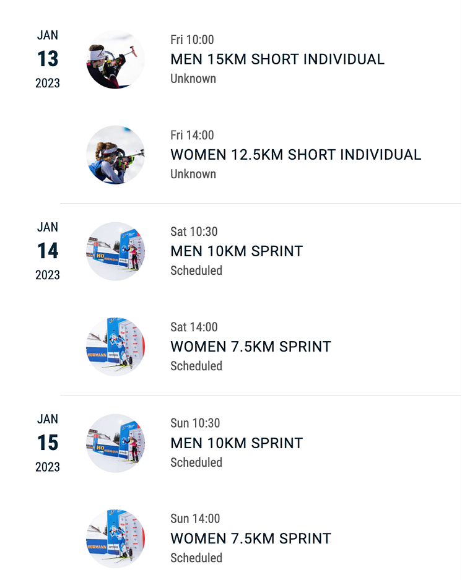Click the Fri 14:00 time label
Screen dimensions: 462x580
pyautogui.click(x=192, y=135)
